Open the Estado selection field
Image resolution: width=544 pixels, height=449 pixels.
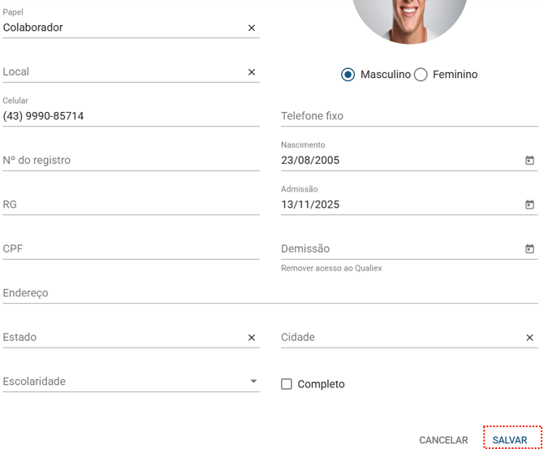tap(122, 338)
